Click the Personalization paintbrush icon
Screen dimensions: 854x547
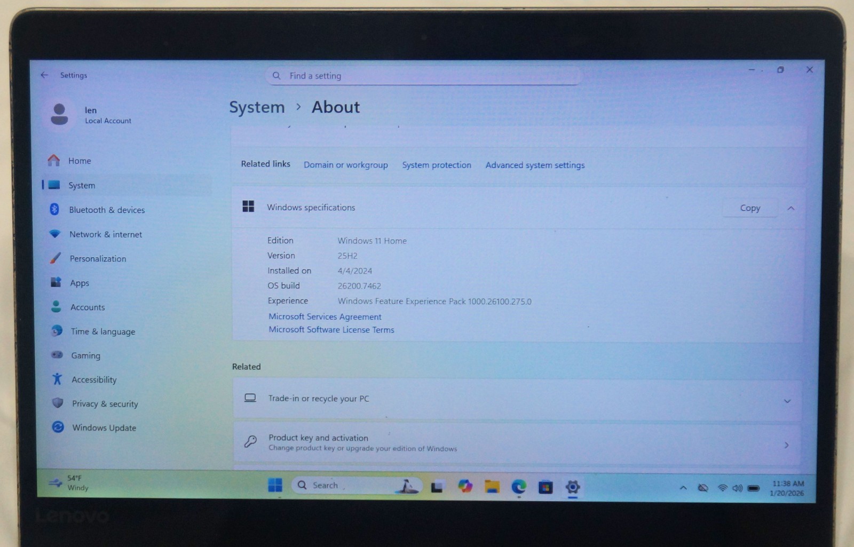coord(55,258)
